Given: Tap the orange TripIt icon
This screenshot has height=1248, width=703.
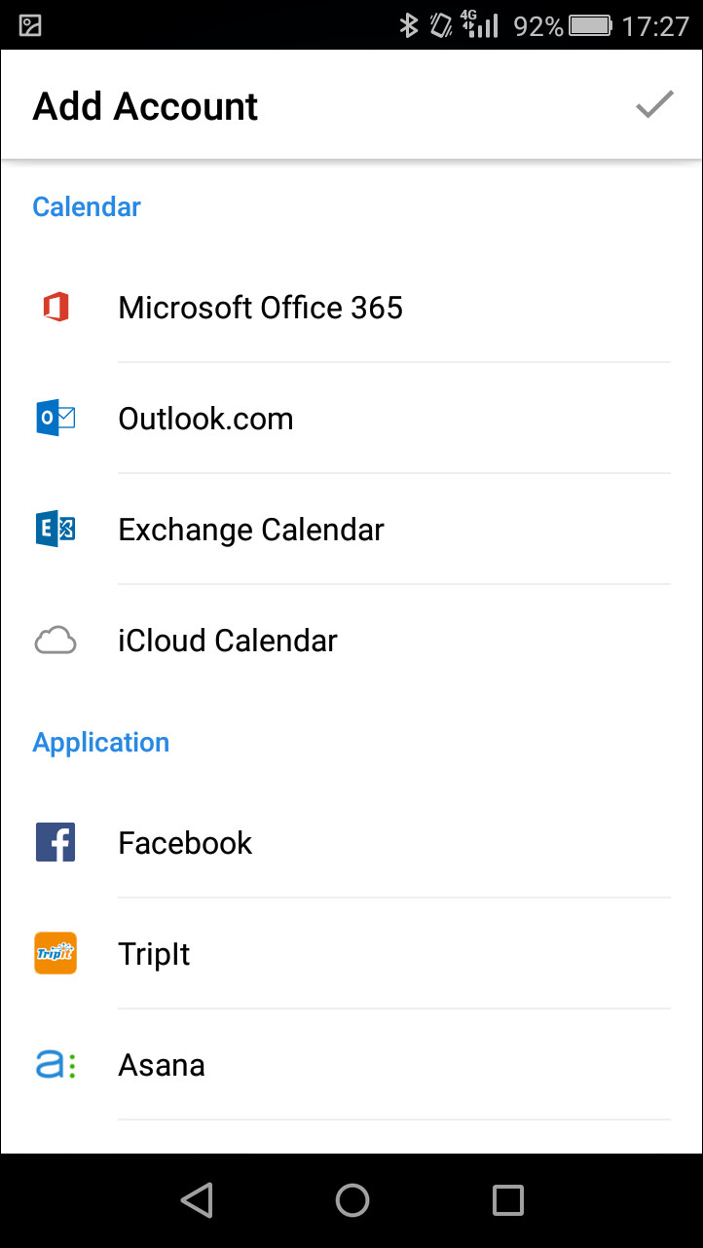Looking at the screenshot, I should click(x=55, y=954).
